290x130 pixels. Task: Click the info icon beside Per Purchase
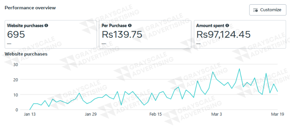[x=130, y=25]
